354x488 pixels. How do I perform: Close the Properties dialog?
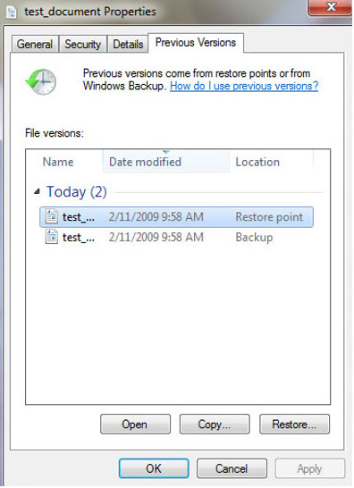(x=330, y=7)
